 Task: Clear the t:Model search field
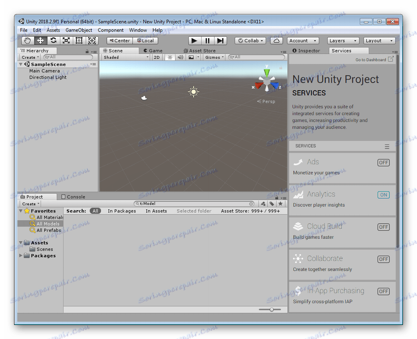251,204
